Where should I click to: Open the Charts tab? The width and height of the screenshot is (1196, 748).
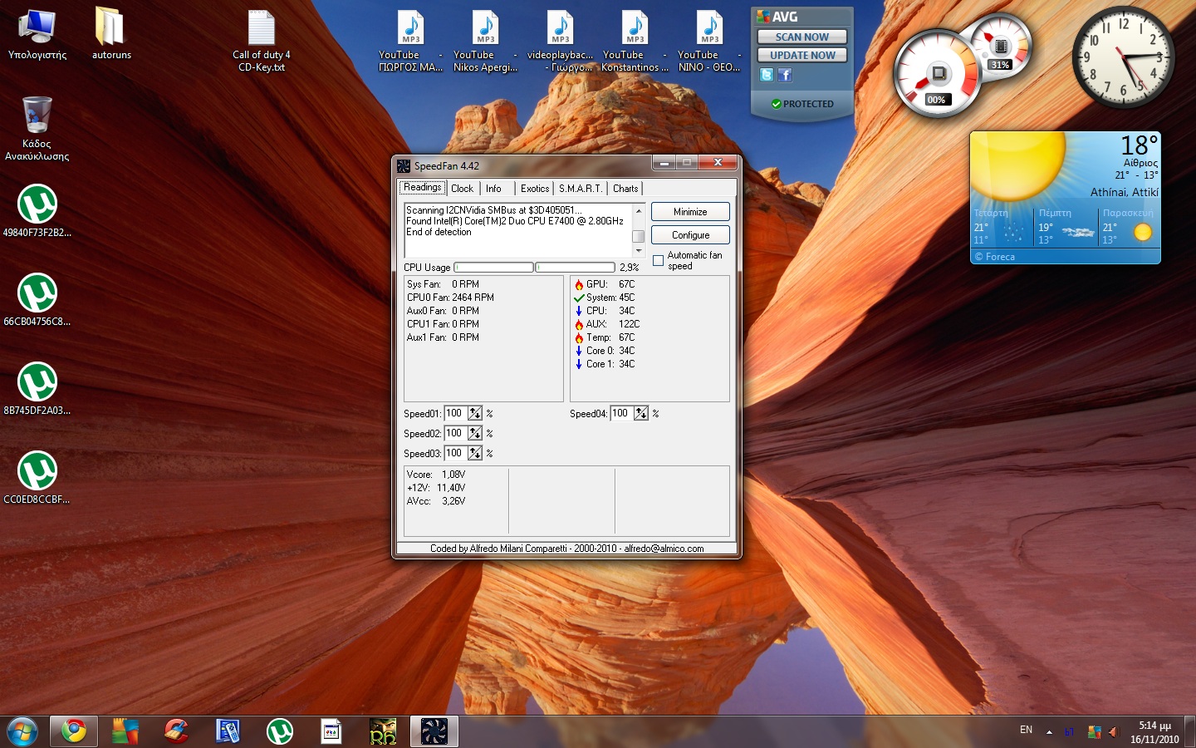pyautogui.click(x=625, y=189)
